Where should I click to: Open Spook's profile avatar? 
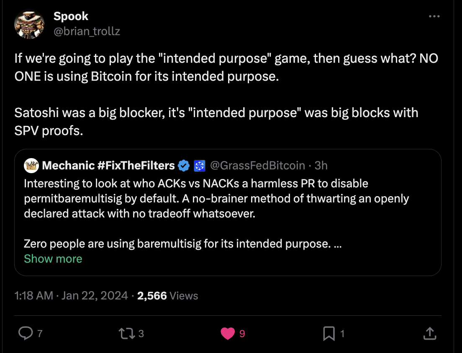pyautogui.click(x=29, y=24)
